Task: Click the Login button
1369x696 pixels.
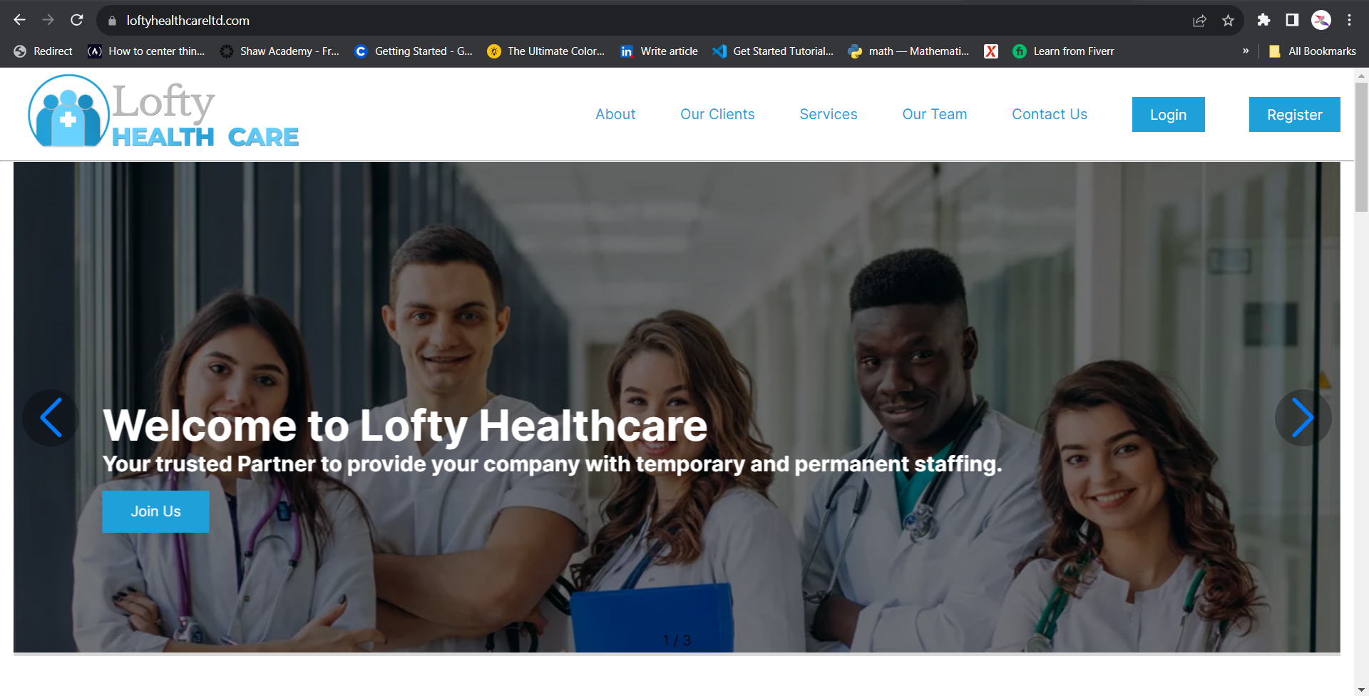Action: click(x=1168, y=115)
